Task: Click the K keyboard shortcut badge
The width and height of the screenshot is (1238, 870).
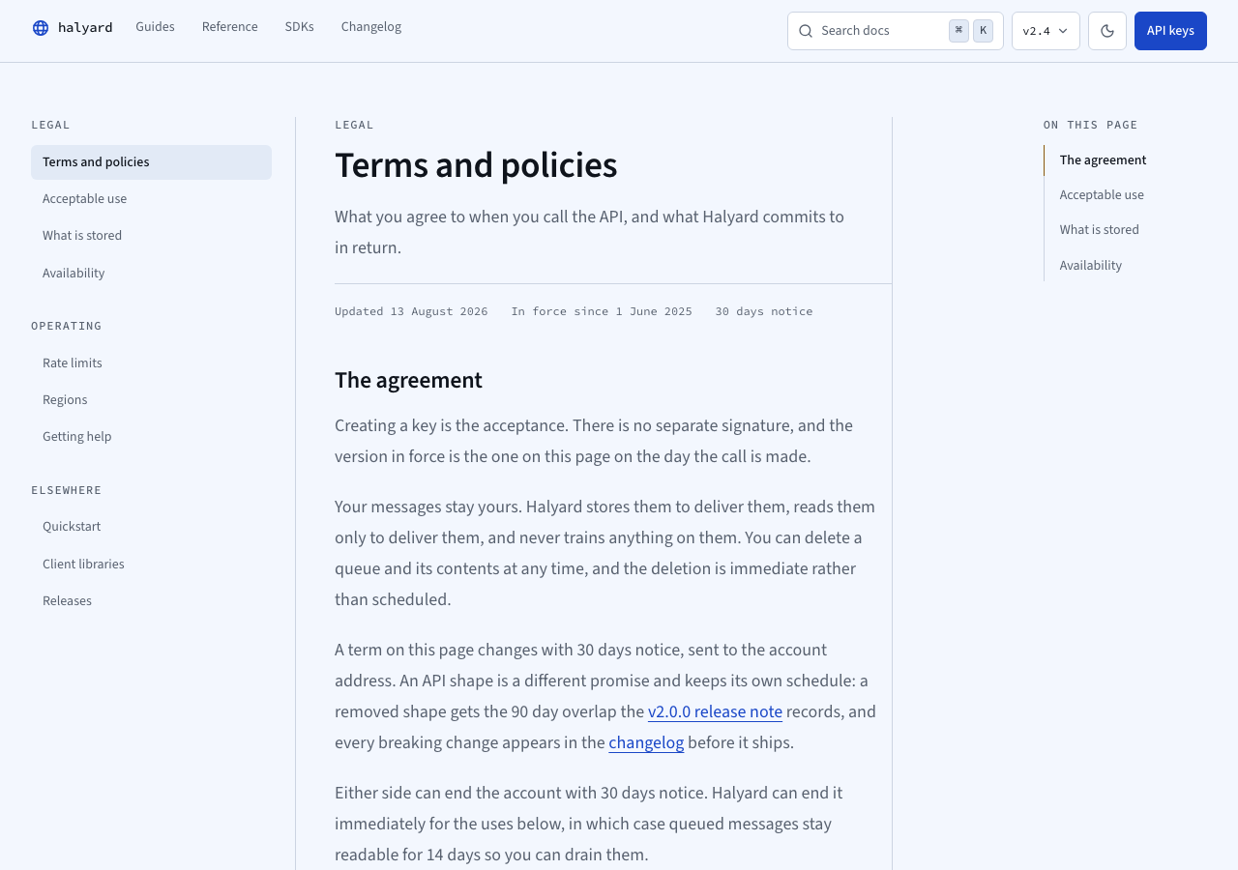Action: pos(983,31)
